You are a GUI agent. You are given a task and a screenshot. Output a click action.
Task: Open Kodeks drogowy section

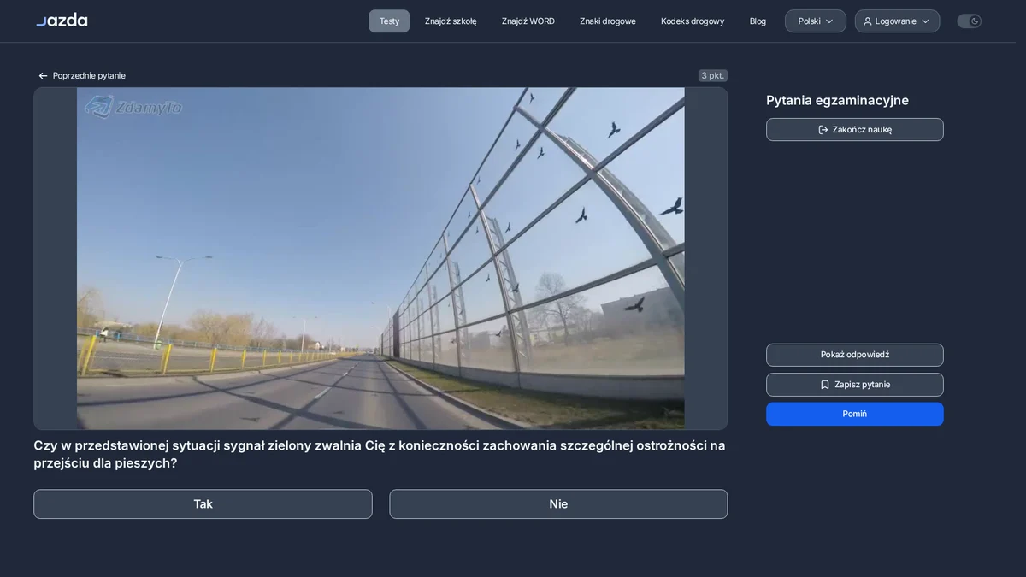(693, 21)
